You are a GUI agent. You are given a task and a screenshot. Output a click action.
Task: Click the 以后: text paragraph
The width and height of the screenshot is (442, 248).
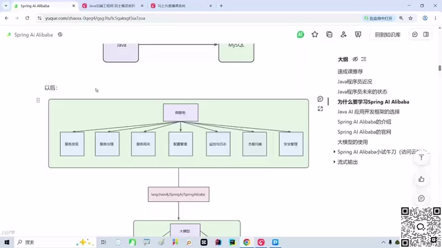(50, 87)
